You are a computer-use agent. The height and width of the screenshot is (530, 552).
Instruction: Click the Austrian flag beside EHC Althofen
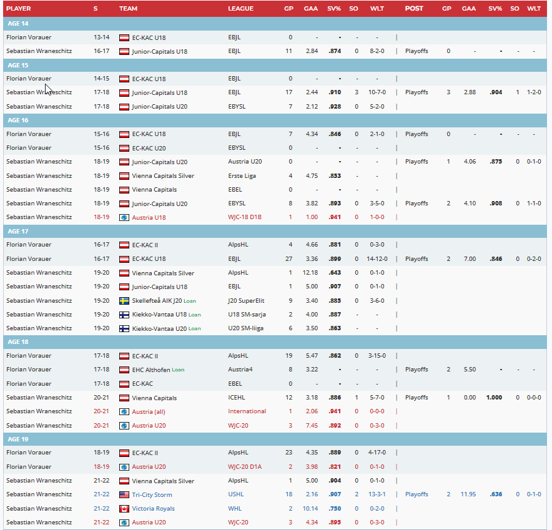124,370
